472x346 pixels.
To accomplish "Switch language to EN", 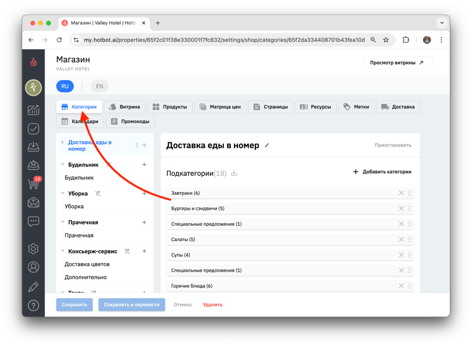I will coord(100,86).
